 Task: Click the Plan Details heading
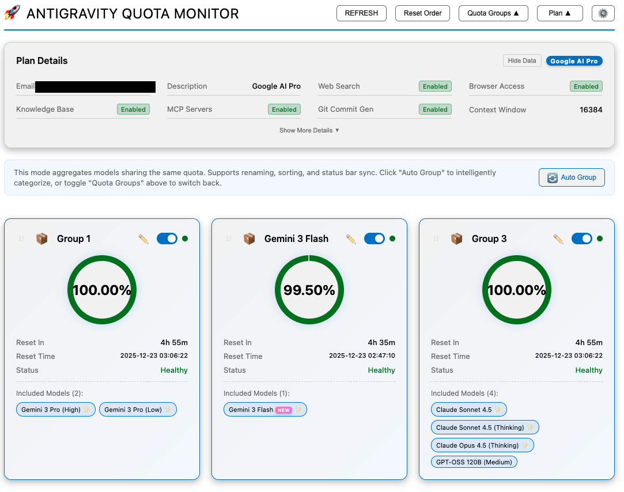tap(42, 60)
